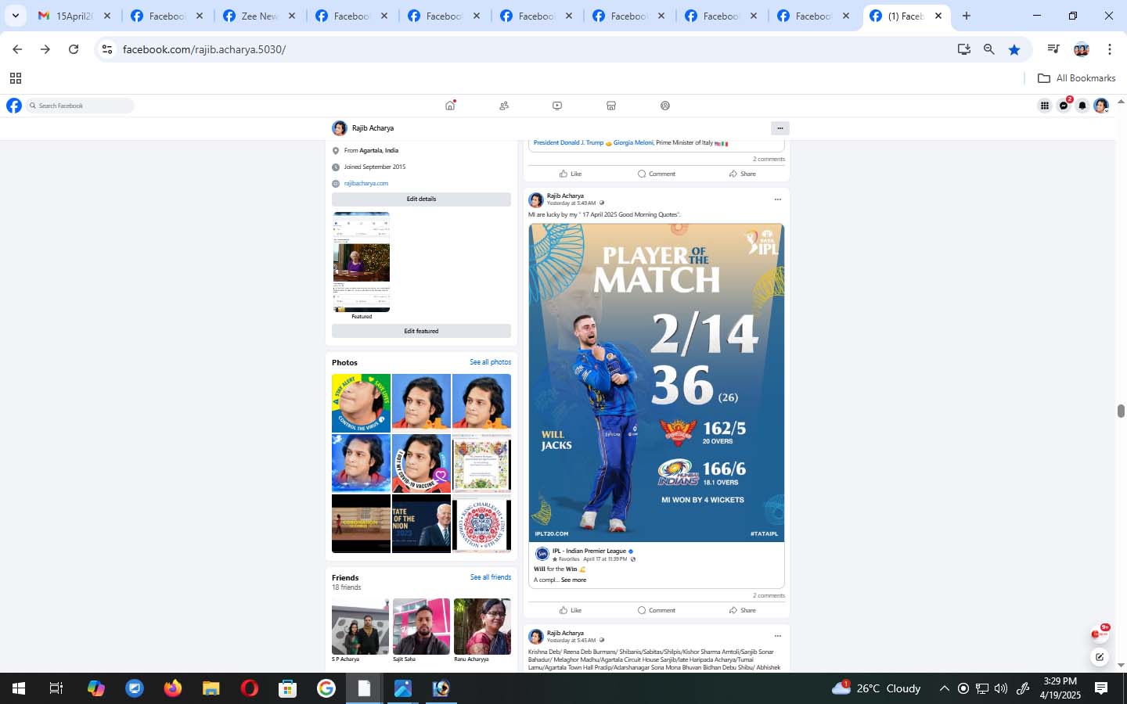
Task: Open the Watch video icon in Facebook navigation
Action: (x=557, y=106)
